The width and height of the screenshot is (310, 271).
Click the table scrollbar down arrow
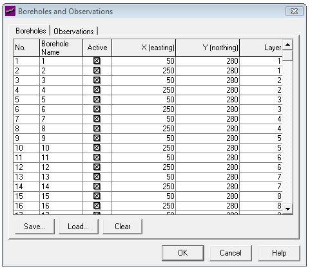[x=287, y=209]
